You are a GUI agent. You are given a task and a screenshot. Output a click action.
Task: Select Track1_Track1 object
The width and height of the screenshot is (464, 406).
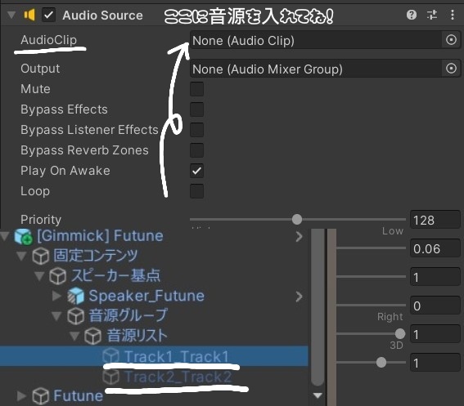(177, 356)
